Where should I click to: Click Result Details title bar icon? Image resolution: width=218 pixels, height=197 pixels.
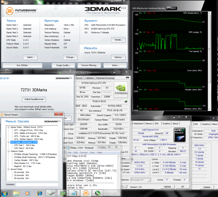point(2,115)
